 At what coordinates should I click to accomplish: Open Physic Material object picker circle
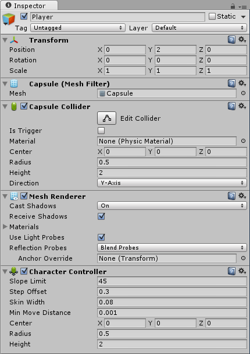pos(243,141)
